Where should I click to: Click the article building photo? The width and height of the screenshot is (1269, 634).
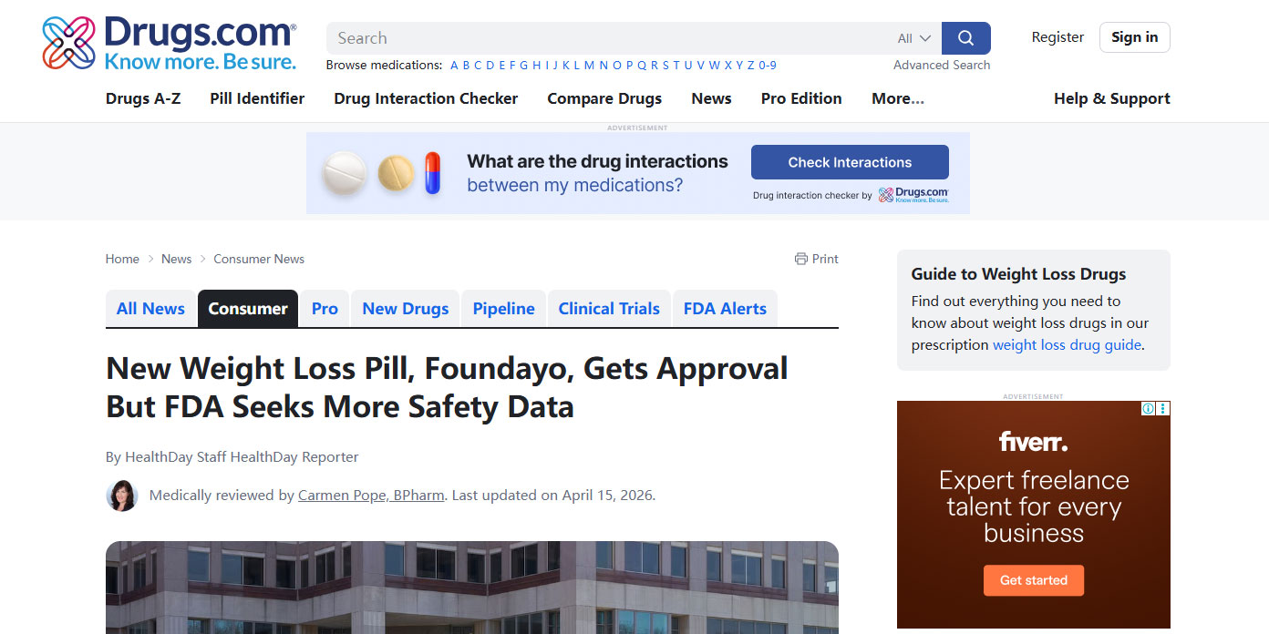471,588
